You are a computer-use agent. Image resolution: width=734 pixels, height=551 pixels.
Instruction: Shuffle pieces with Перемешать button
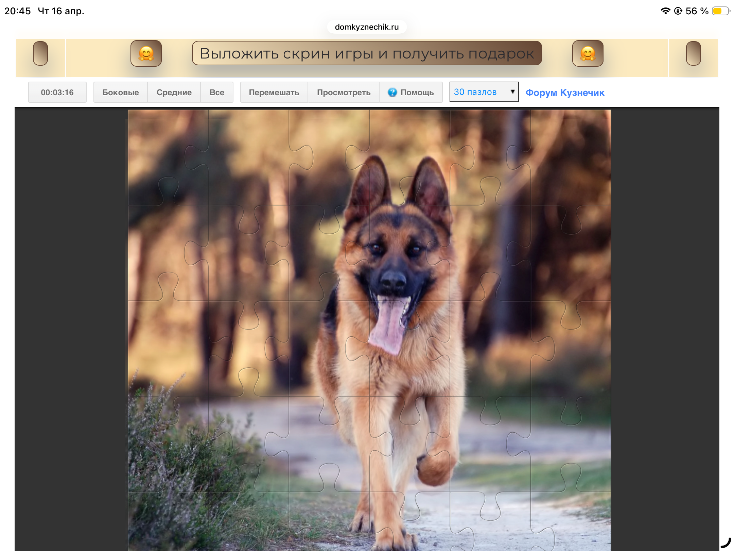click(x=274, y=92)
